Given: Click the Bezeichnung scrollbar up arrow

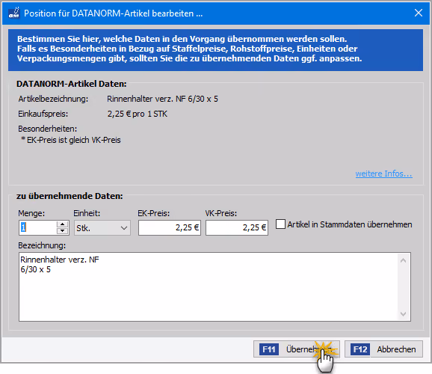Looking at the screenshot, I should [x=404, y=260].
